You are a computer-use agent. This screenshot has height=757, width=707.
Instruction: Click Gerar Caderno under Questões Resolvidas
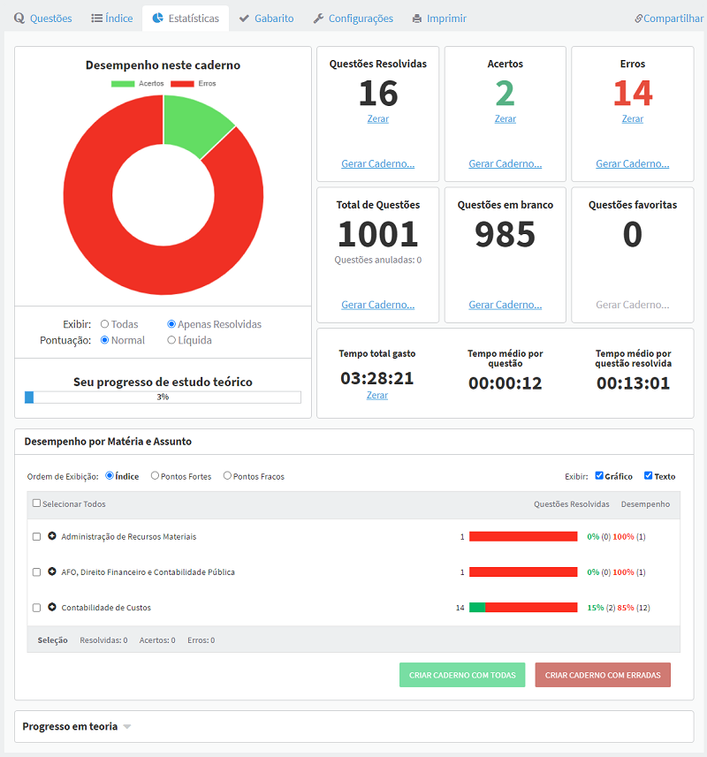pos(377,163)
